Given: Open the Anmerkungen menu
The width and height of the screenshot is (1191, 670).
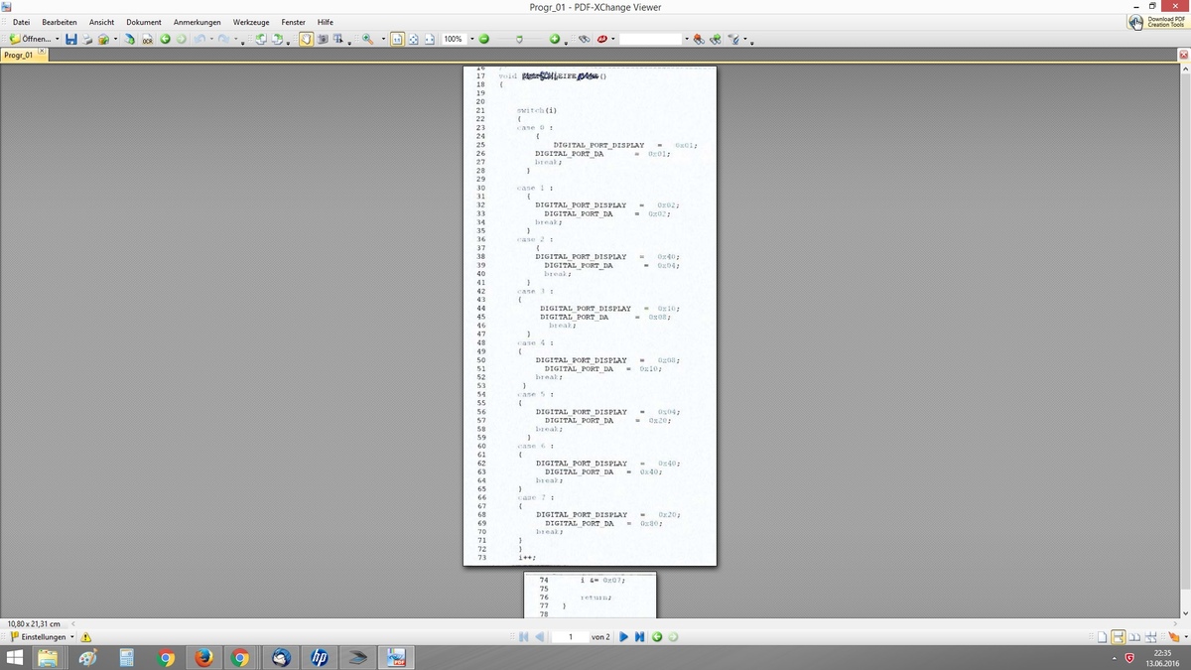Looking at the screenshot, I should click(197, 22).
